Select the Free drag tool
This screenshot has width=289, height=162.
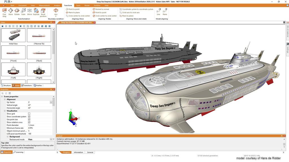(x=4, y=12)
